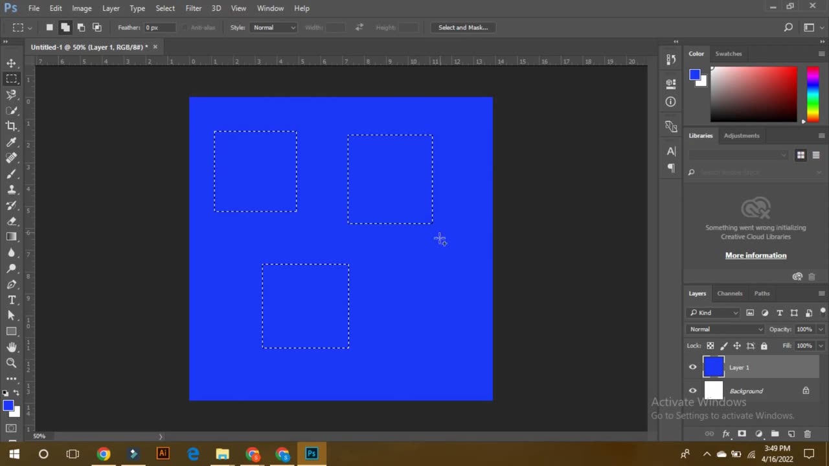Open the layer effects fx button
This screenshot has height=466, width=829.
[x=726, y=434]
